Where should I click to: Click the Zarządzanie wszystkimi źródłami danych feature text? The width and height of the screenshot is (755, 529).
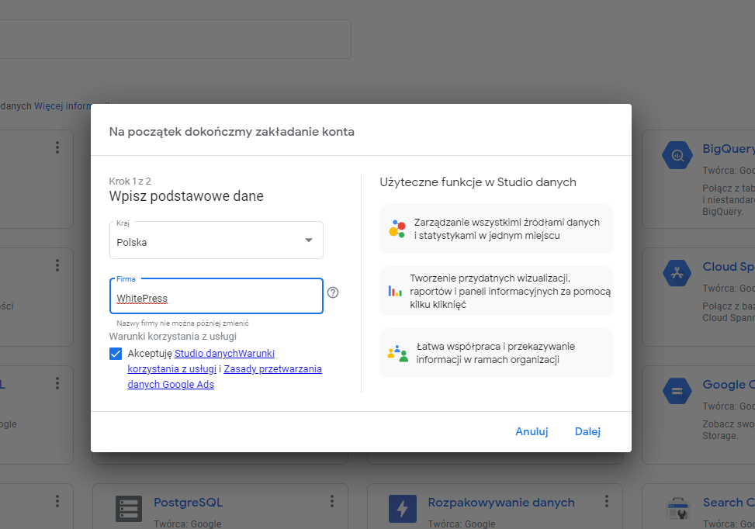point(507,229)
